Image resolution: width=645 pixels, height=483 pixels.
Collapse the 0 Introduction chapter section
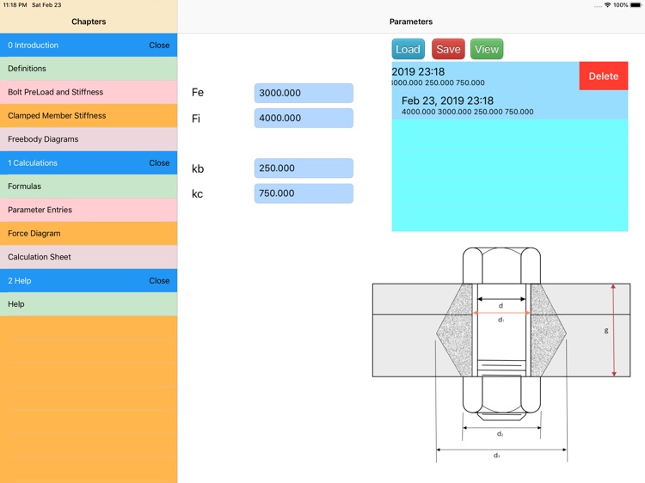click(159, 46)
